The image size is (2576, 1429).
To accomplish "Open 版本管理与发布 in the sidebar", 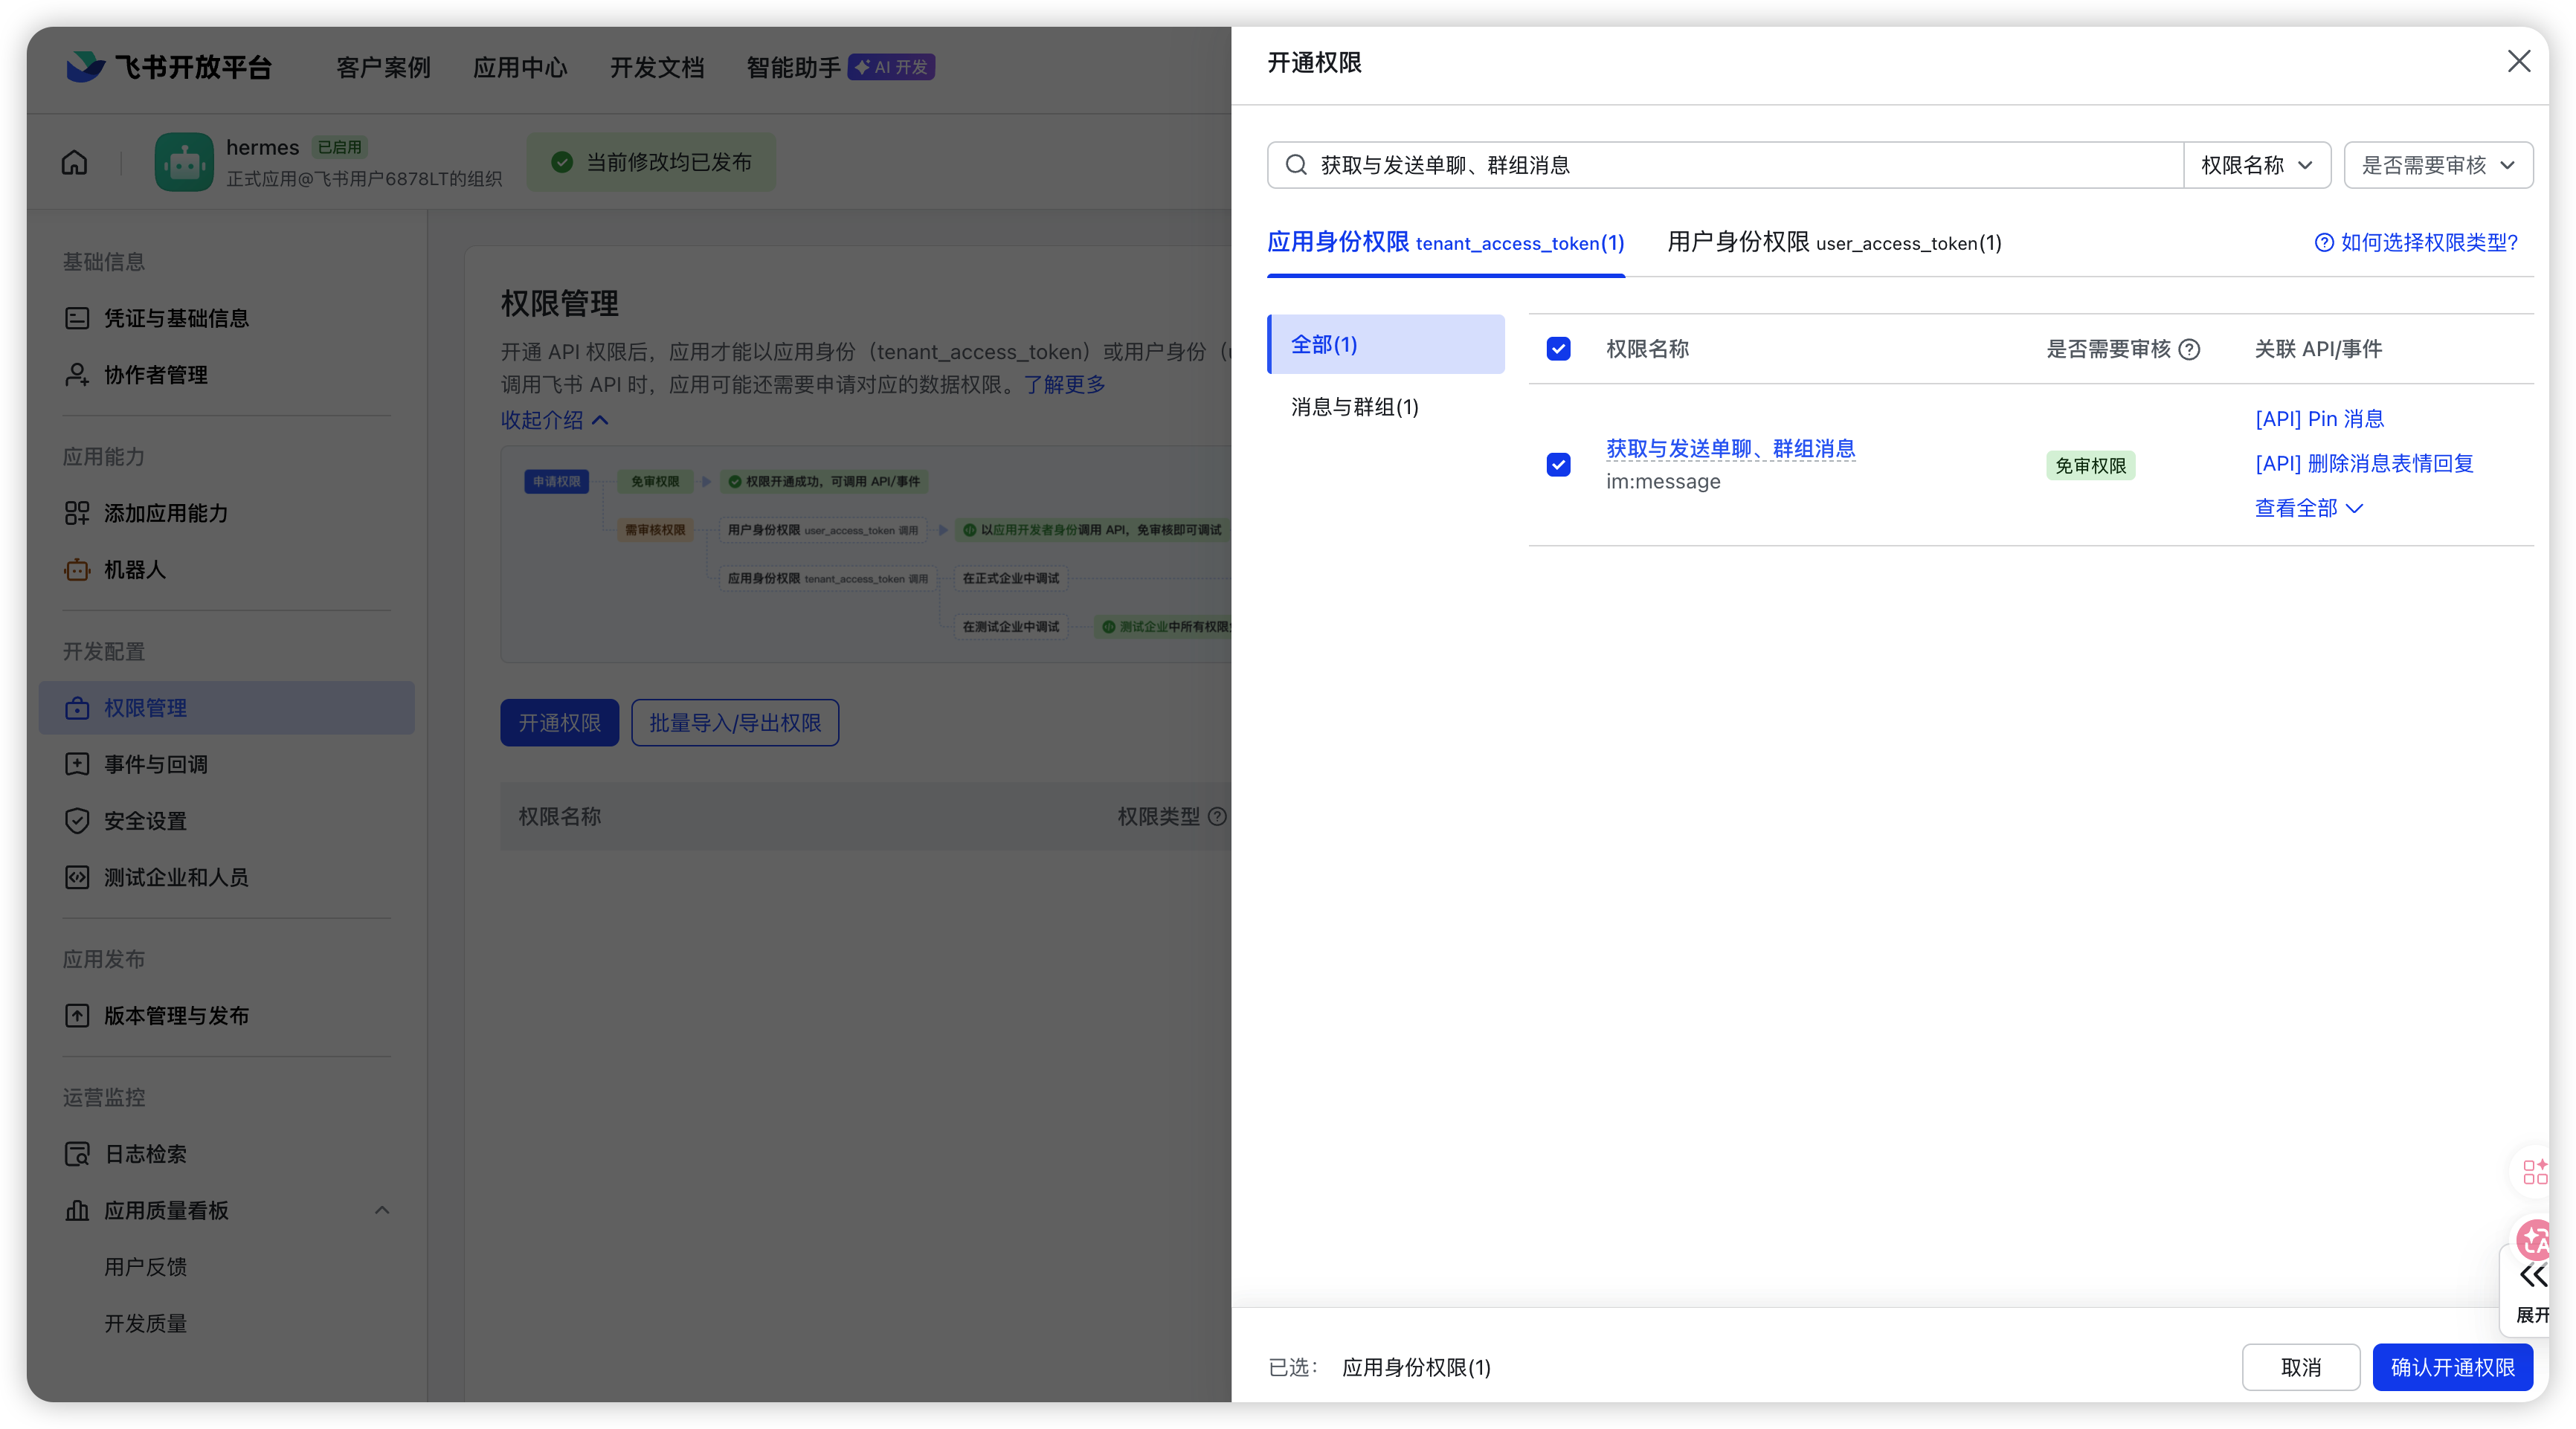I will (x=176, y=1015).
